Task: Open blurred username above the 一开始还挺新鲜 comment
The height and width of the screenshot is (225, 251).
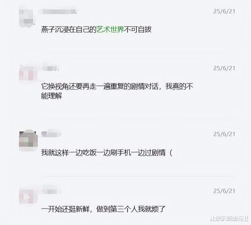Action: click(x=51, y=191)
